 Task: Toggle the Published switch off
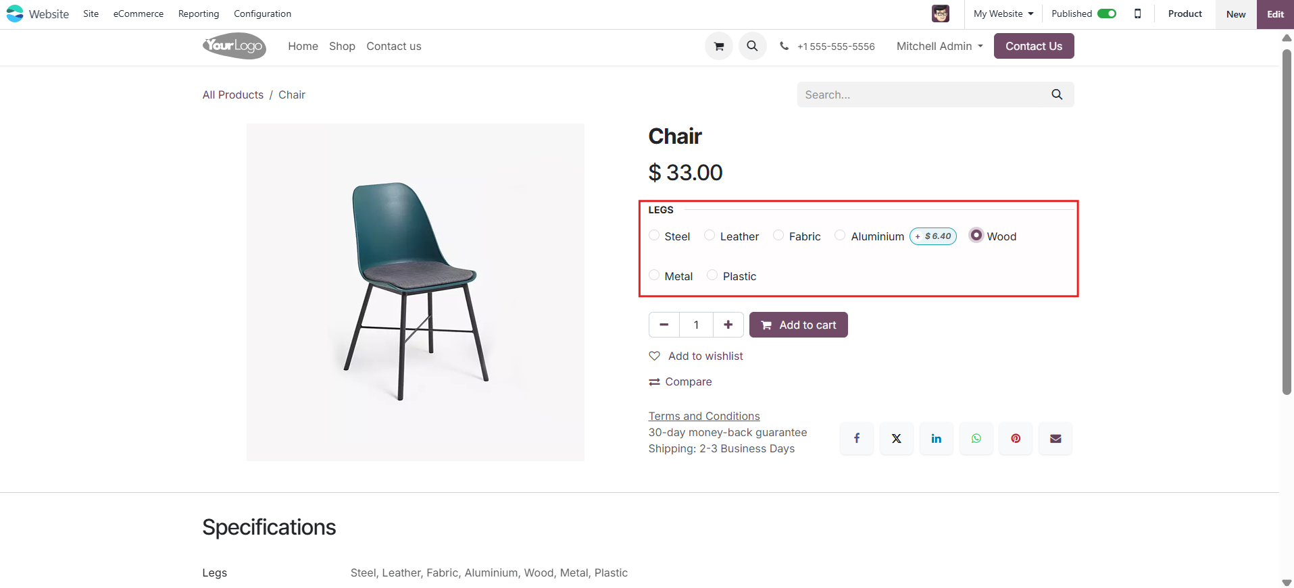1107,14
